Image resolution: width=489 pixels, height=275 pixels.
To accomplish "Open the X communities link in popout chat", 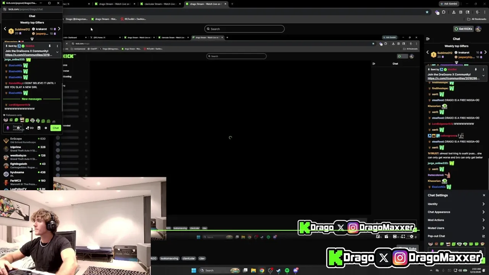I will click(28, 55).
